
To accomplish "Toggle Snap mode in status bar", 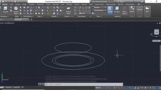I will coord(106,88).
